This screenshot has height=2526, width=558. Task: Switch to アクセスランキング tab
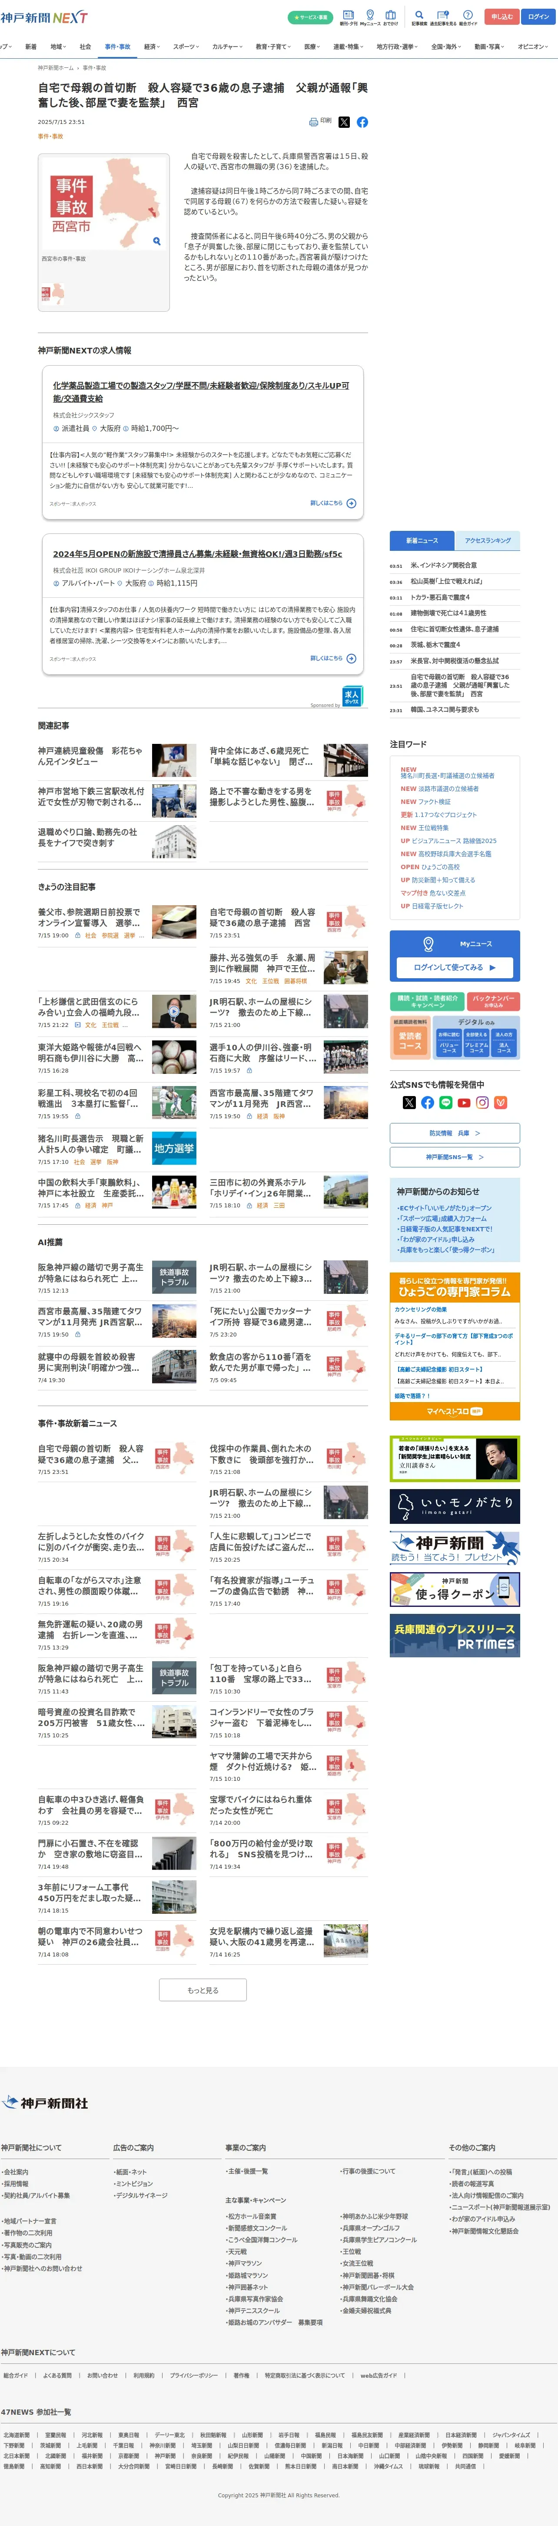coord(488,540)
